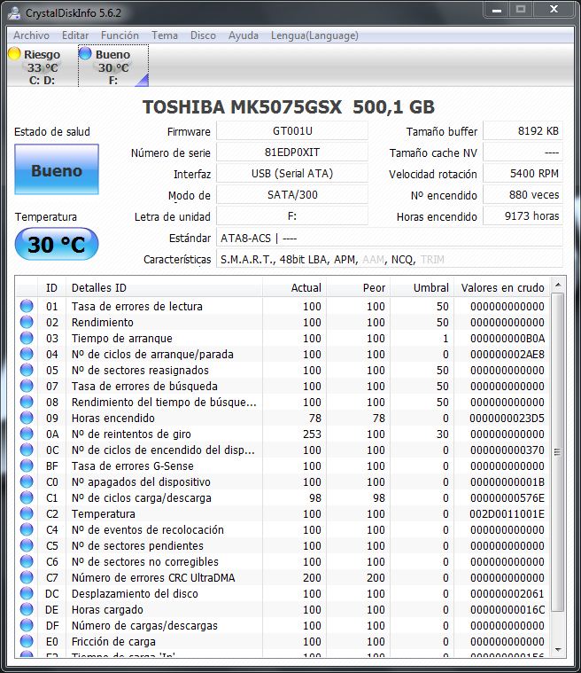Click the Actual column header

[294, 287]
